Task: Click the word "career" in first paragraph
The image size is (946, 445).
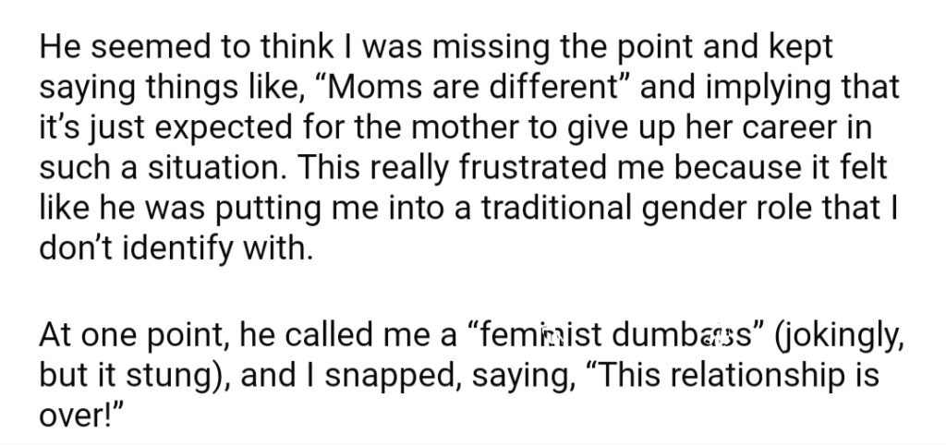Action: coord(787,127)
